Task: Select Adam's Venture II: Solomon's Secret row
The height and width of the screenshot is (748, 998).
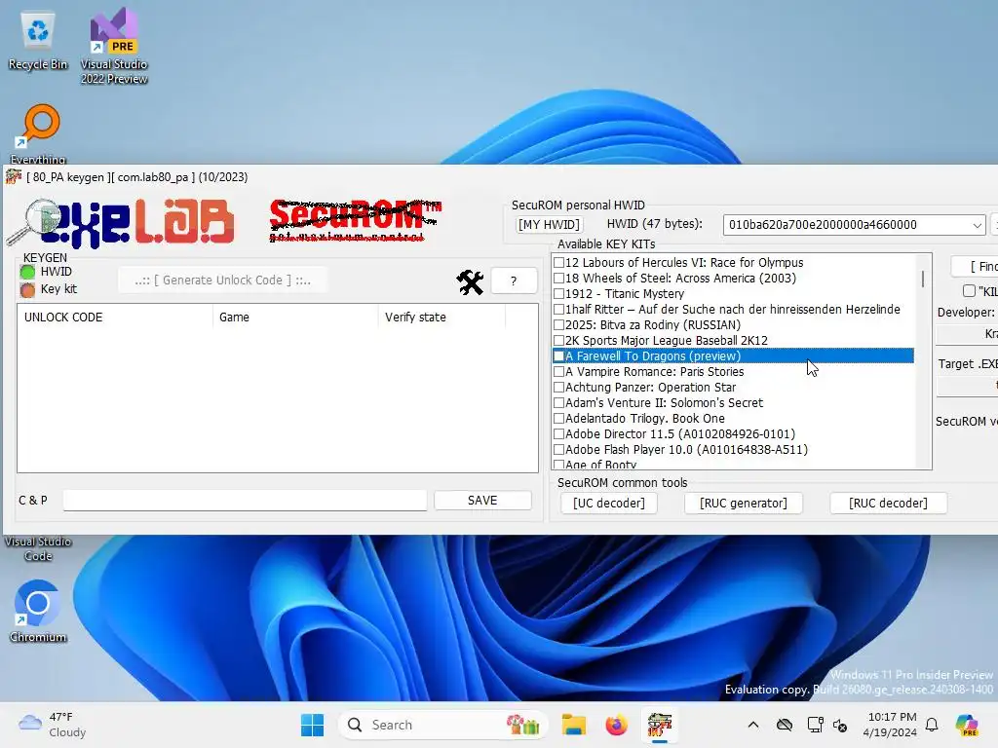Action: (x=733, y=402)
